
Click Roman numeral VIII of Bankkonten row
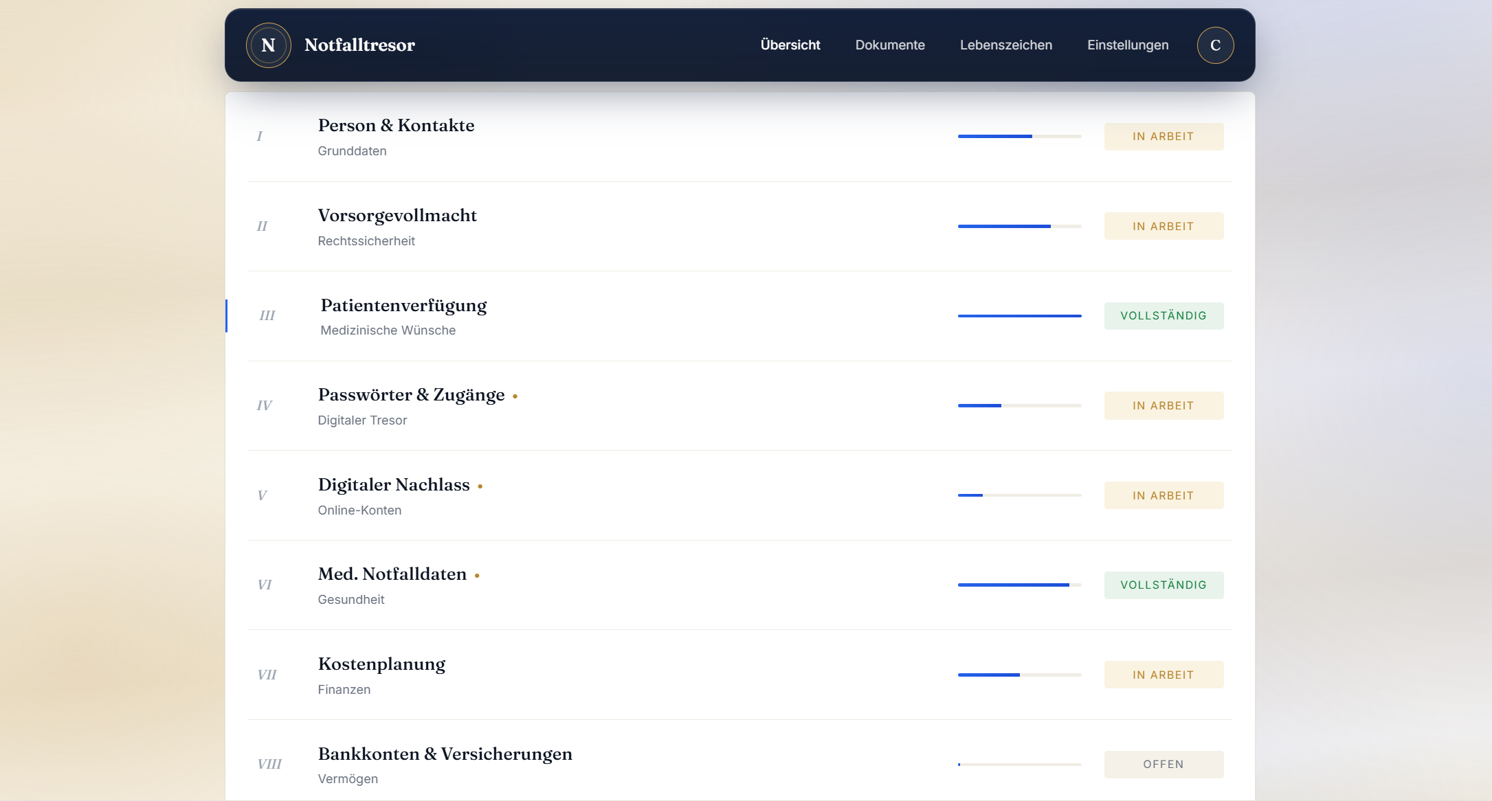coord(269,765)
